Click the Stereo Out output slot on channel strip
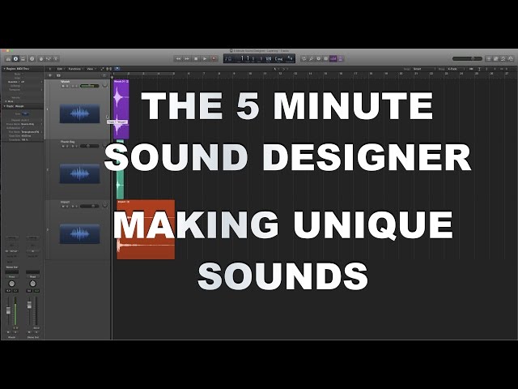The image size is (518, 389). pyautogui.click(x=12, y=267)
